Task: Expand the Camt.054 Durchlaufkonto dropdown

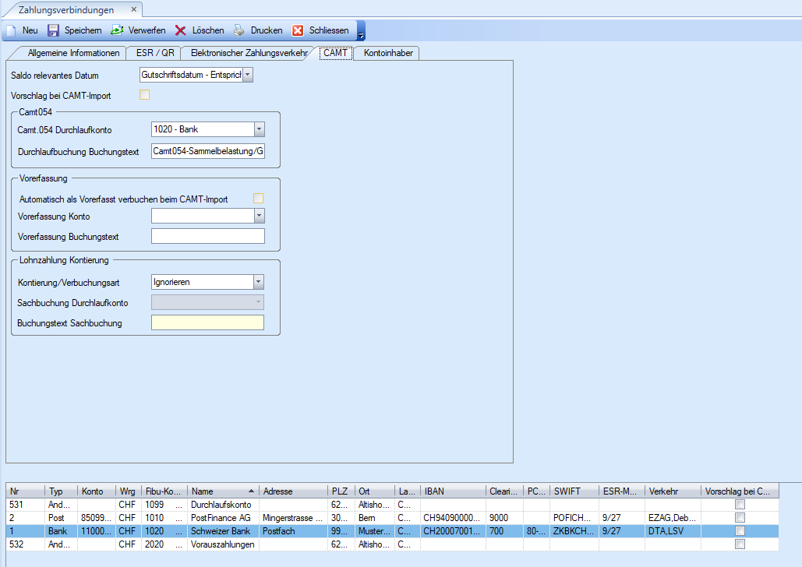Action: coord(259,129)
